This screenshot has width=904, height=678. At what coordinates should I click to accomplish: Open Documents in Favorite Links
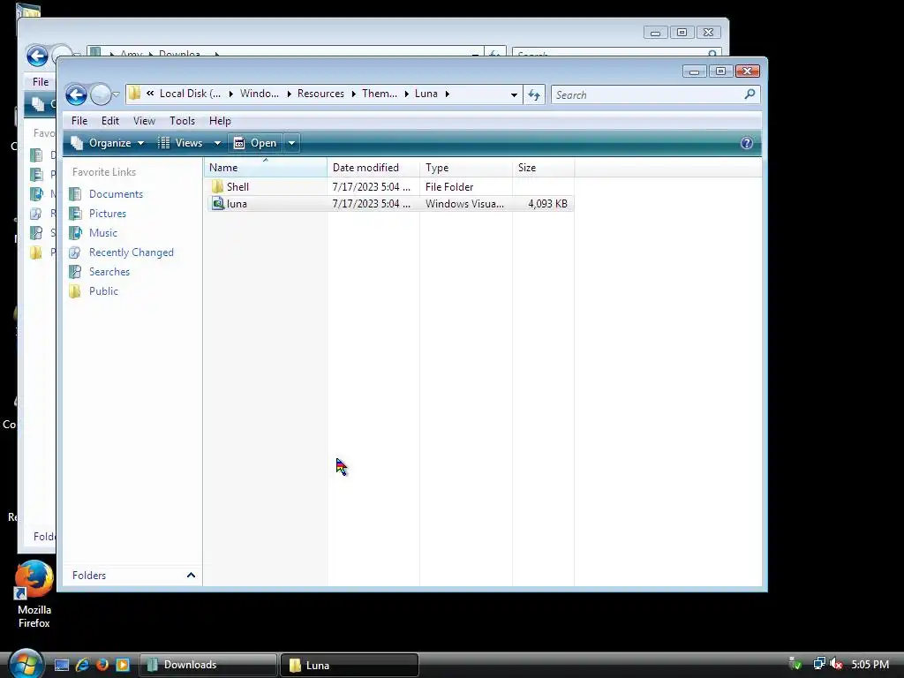pos(116,194)
